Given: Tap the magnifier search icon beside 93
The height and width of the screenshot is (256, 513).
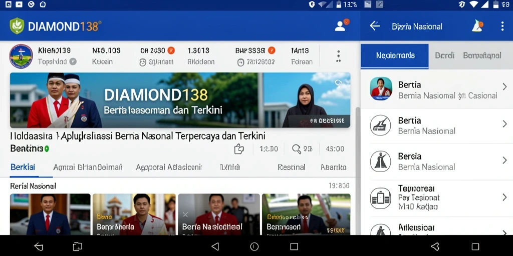Looking at the screenshot, I should click(297, 149).
